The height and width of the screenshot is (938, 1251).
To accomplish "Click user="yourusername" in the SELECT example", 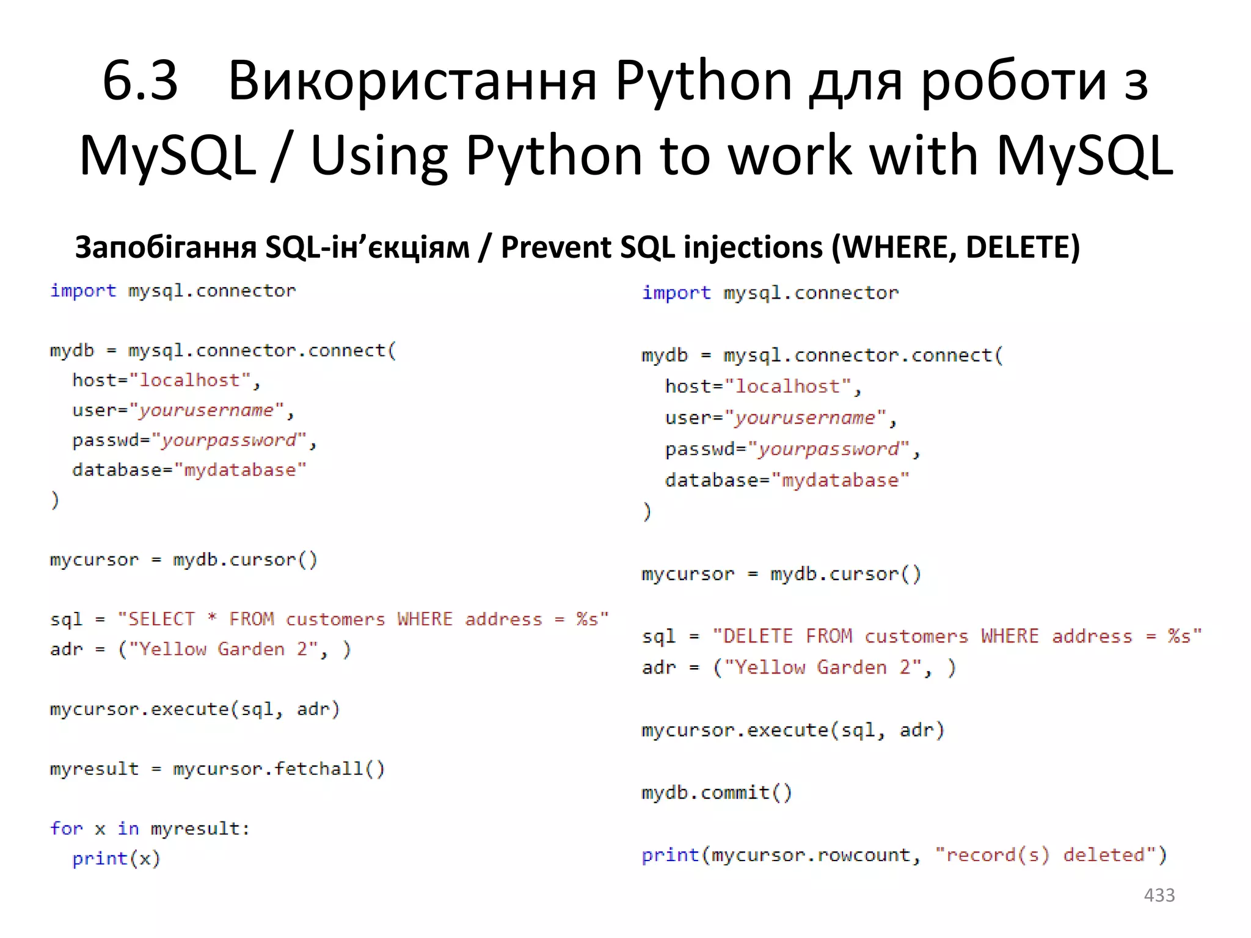I will click(x=183, y=410).
